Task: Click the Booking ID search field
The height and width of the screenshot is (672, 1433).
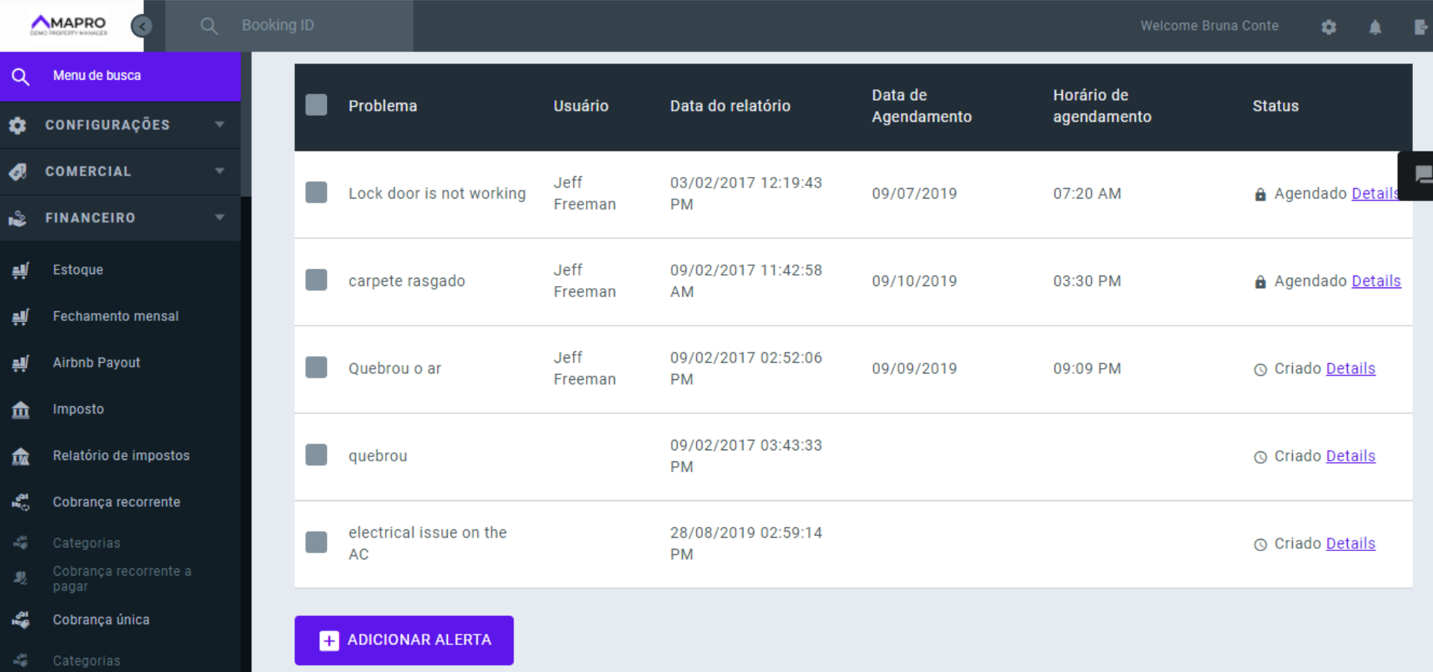Action: 321,25
